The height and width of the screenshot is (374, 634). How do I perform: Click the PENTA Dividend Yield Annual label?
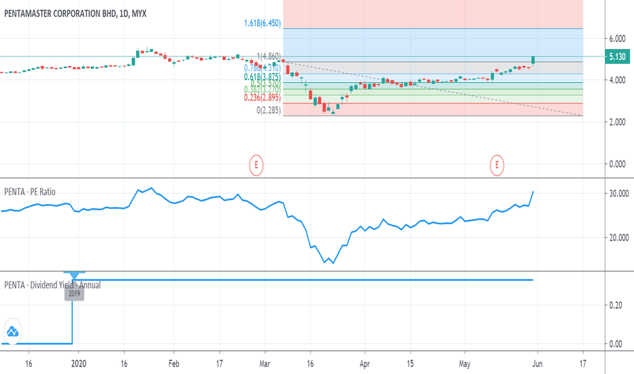[52, 285]
